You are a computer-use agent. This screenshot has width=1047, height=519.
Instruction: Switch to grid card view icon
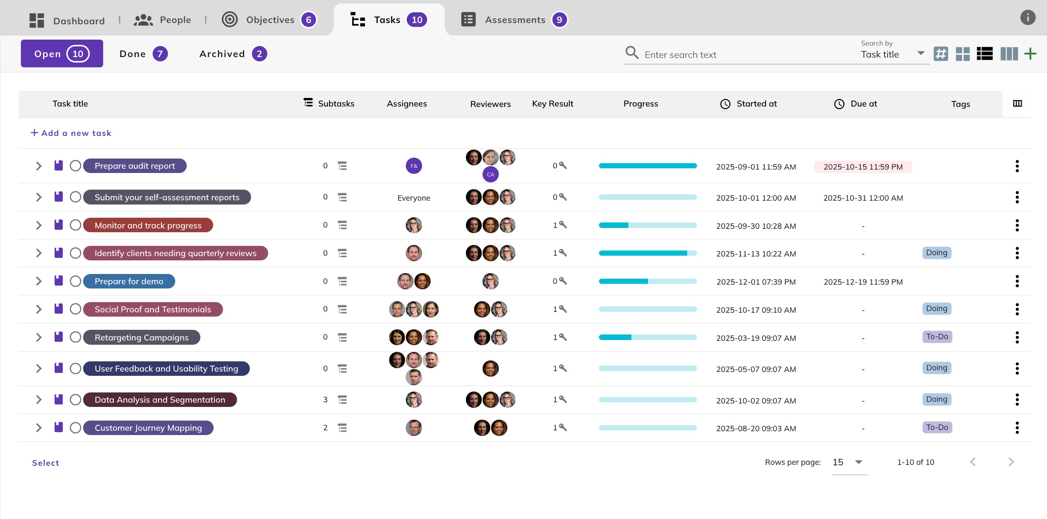963,54
